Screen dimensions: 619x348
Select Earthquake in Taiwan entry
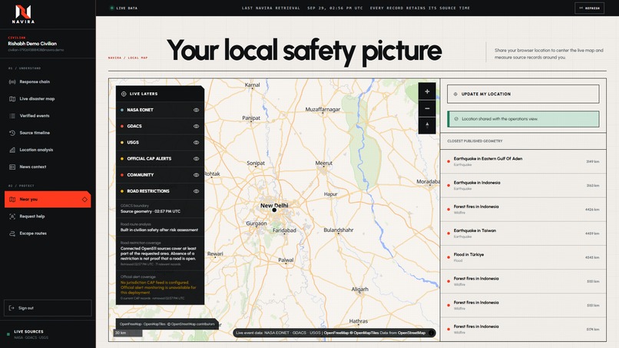523,234
